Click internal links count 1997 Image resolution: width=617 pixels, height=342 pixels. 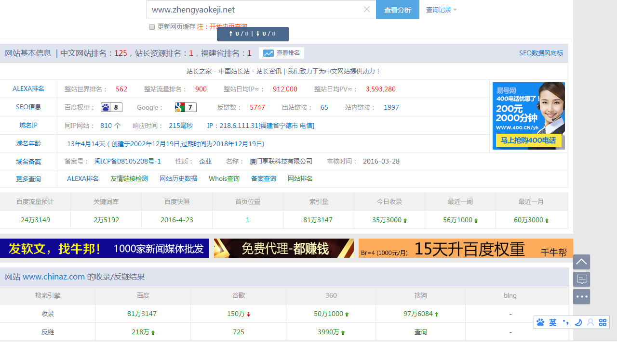click(391, 107)
